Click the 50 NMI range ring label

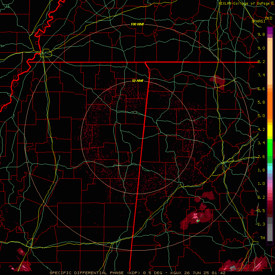(x=137, y=81)
